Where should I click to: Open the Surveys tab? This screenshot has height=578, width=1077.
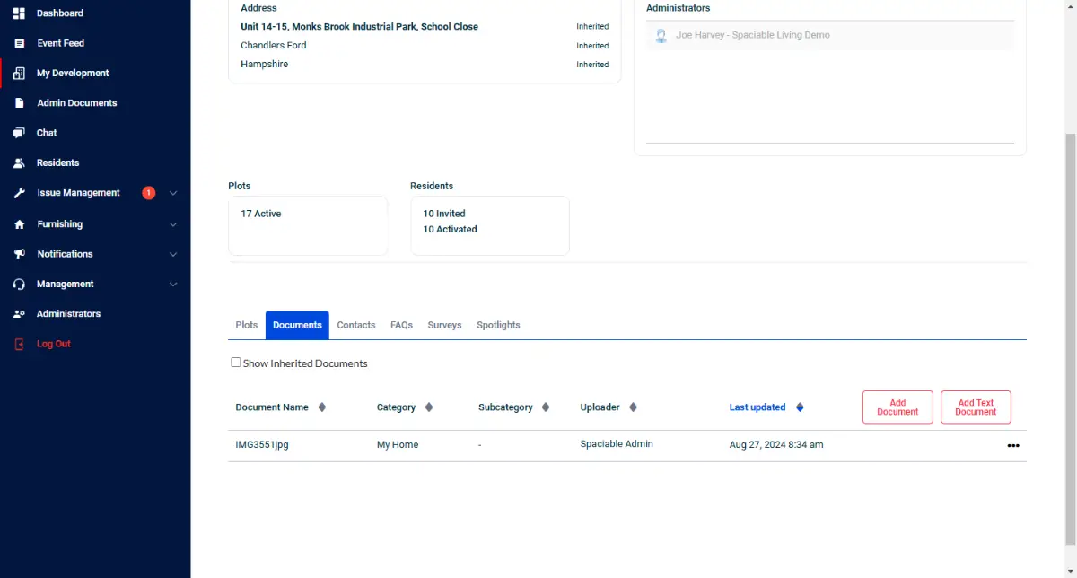pyautogui.click(x=445, y=325)
